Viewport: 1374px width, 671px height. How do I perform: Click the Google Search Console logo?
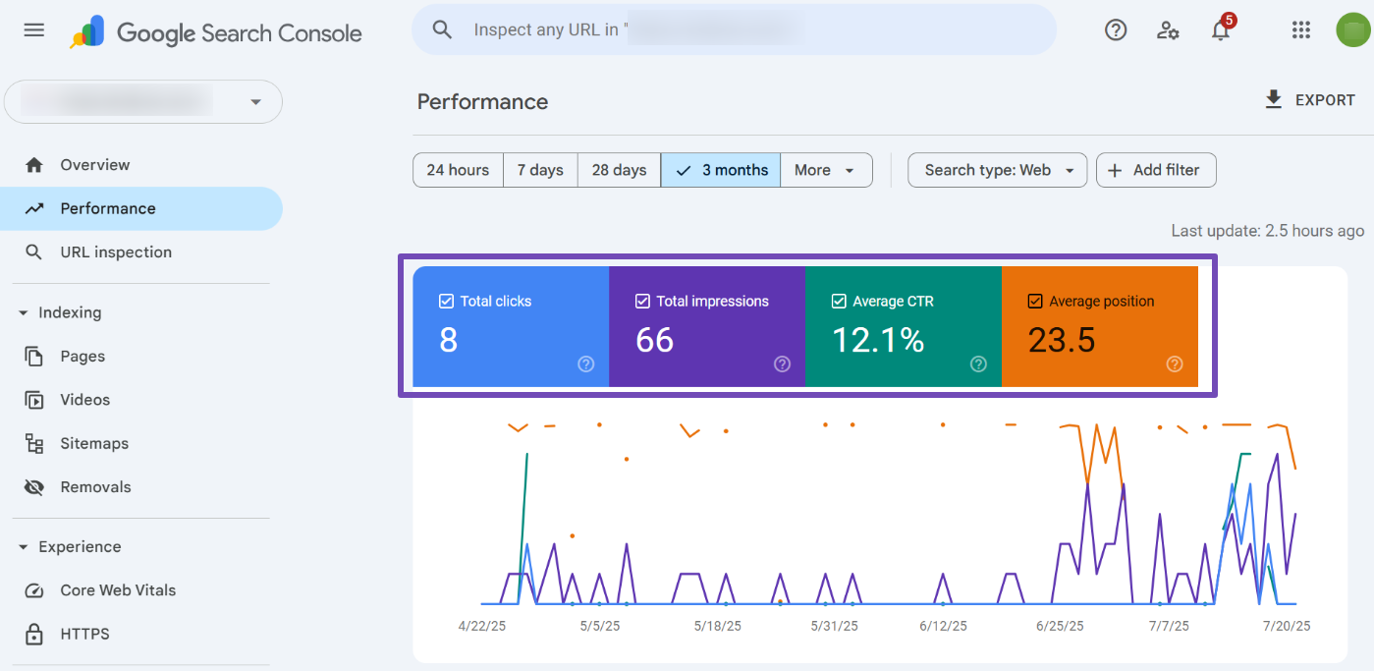[216, 32]
